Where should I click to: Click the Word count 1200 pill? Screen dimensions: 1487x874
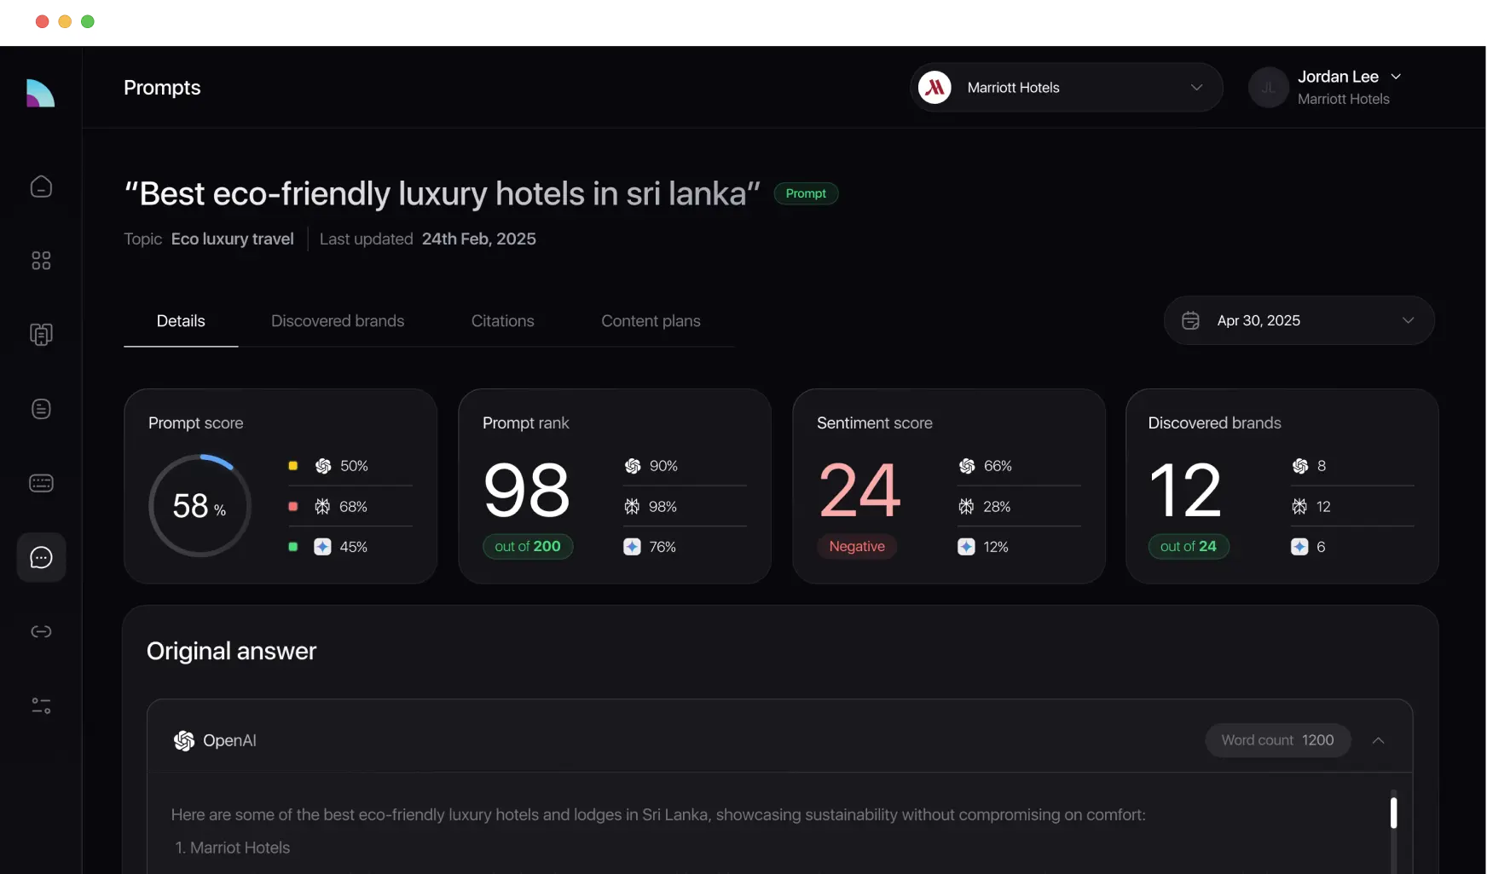click(1277, 740)
